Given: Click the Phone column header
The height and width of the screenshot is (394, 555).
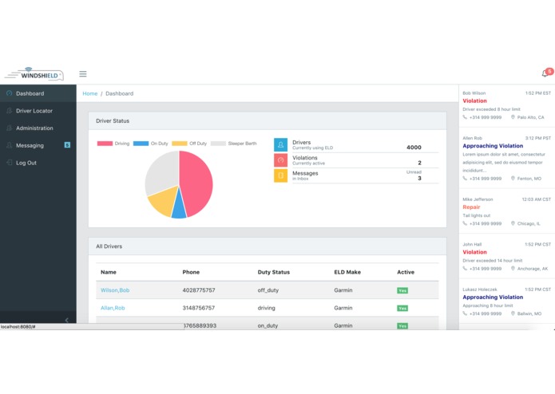Looking at the screenshot, I should point(191,272).
